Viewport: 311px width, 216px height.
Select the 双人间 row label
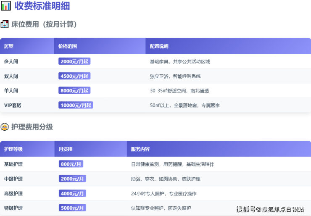(x=11, y=76)
